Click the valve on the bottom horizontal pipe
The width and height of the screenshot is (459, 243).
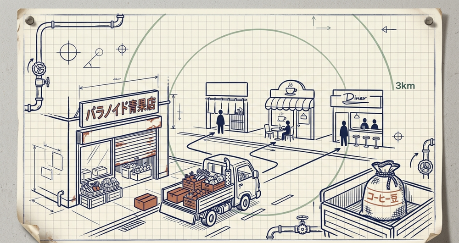pos(302,226)
